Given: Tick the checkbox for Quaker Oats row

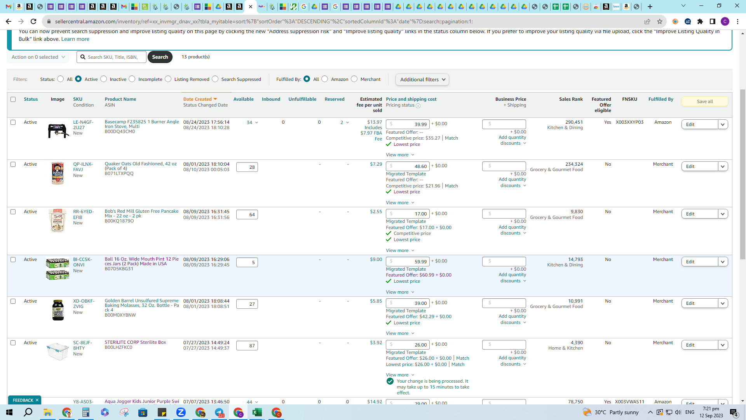Looking at the screenshot, I should [13, 164].
